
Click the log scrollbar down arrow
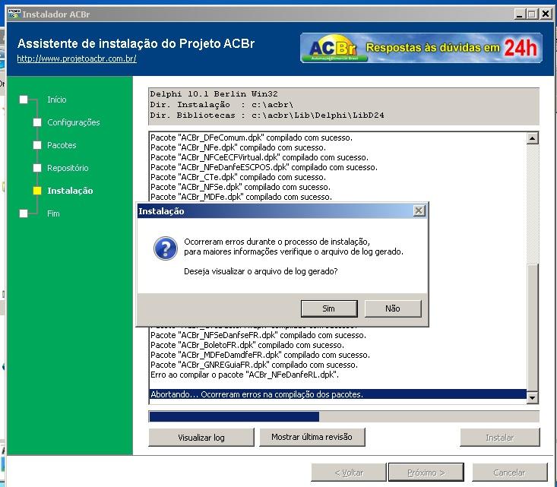coord(532,397)
